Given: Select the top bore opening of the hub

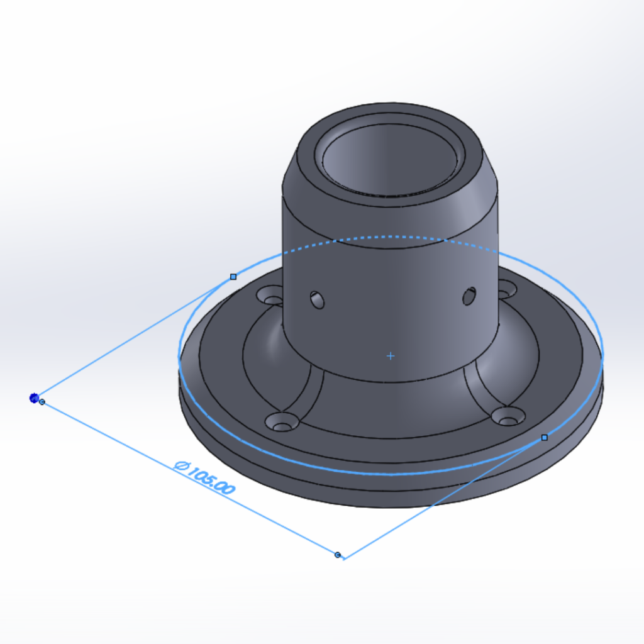Looking at the screenshot, I should (390, 156).
